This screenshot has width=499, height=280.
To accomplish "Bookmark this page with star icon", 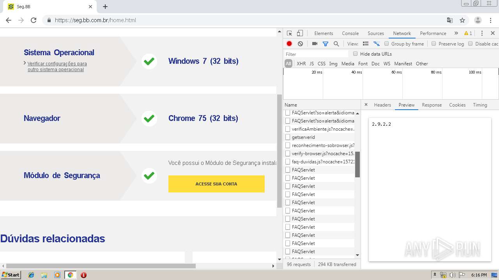I will [x=462, y=20].
